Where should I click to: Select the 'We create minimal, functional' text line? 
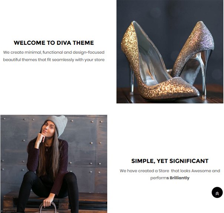click(x=54, y=52)
